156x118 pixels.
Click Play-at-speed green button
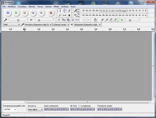click(x=122, y=20)
